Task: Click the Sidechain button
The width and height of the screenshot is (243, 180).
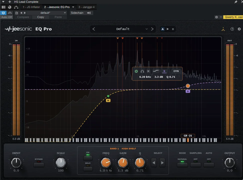Action: pyautogui.click(x=77, y=13)
